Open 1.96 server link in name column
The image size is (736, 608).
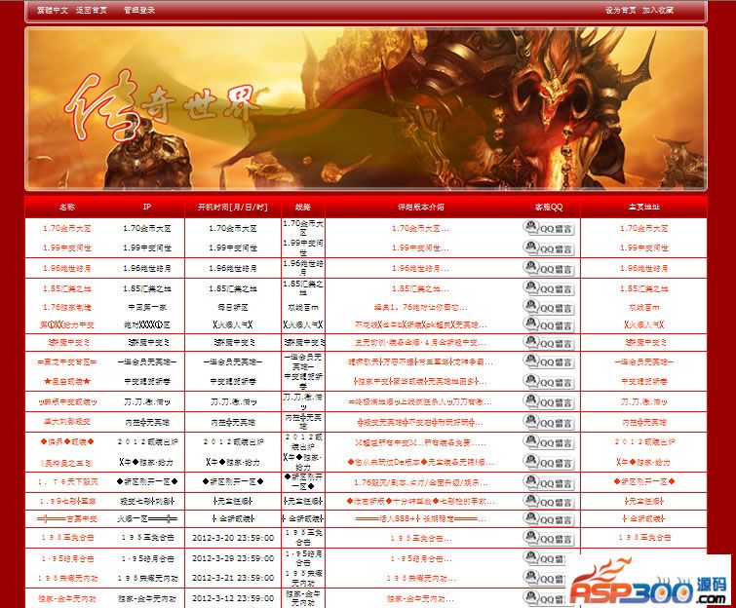[x=67, y=268]
